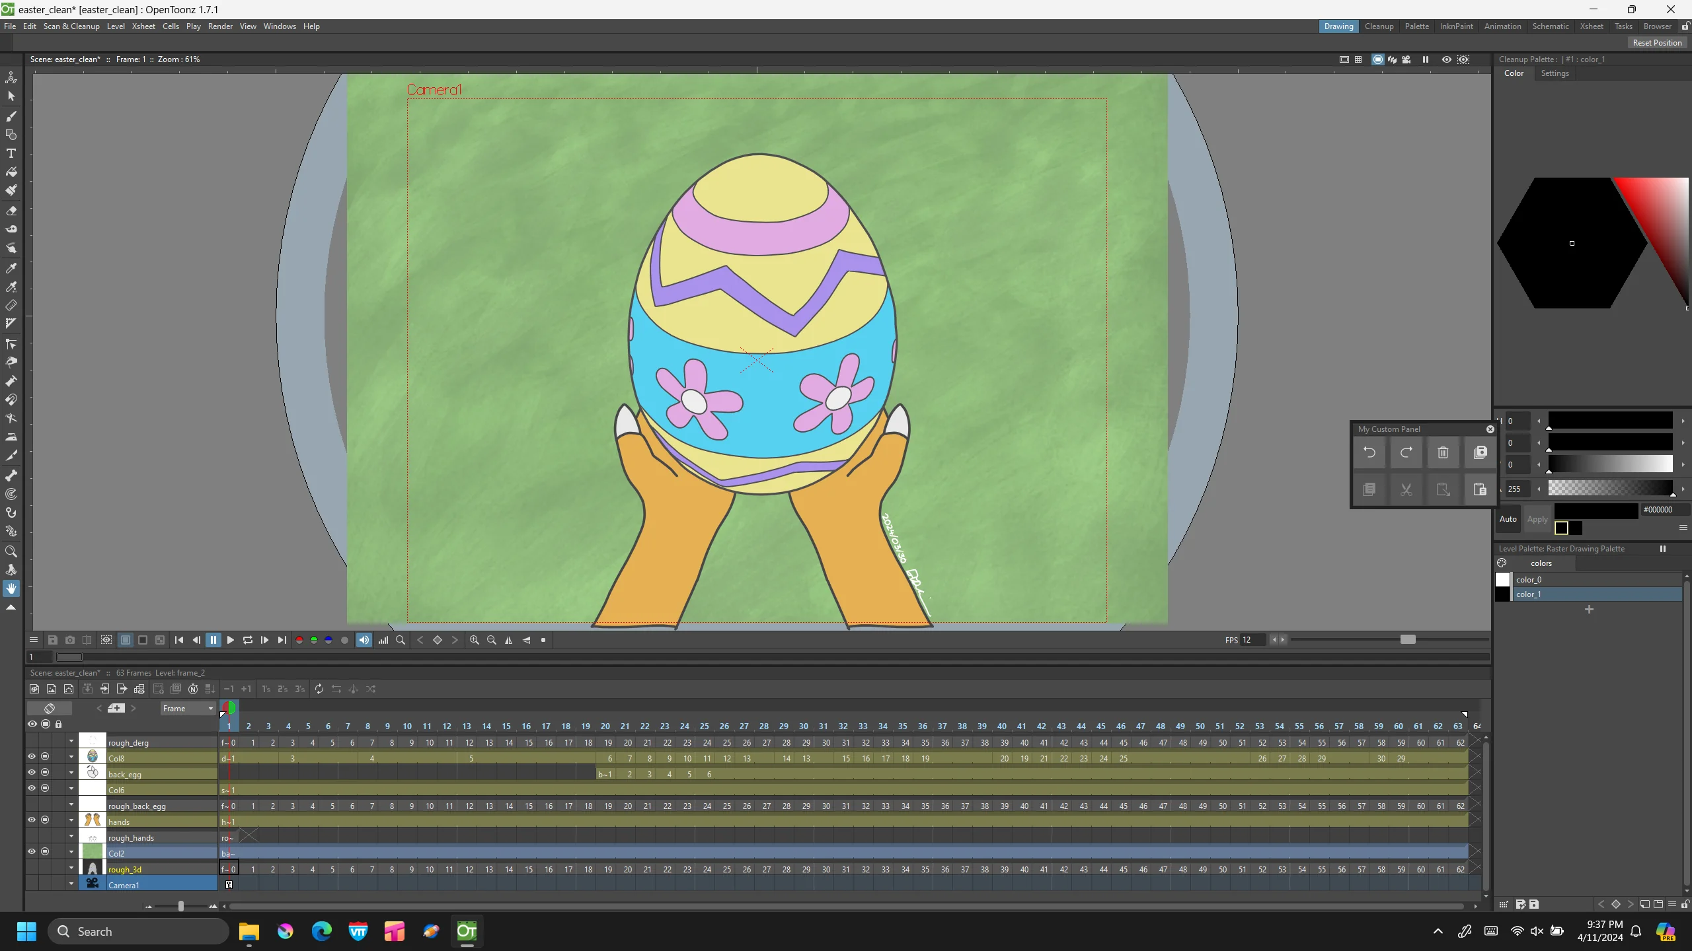Expand hands column options arrow
The image size is (1692, 951).
tap(71, 820)
